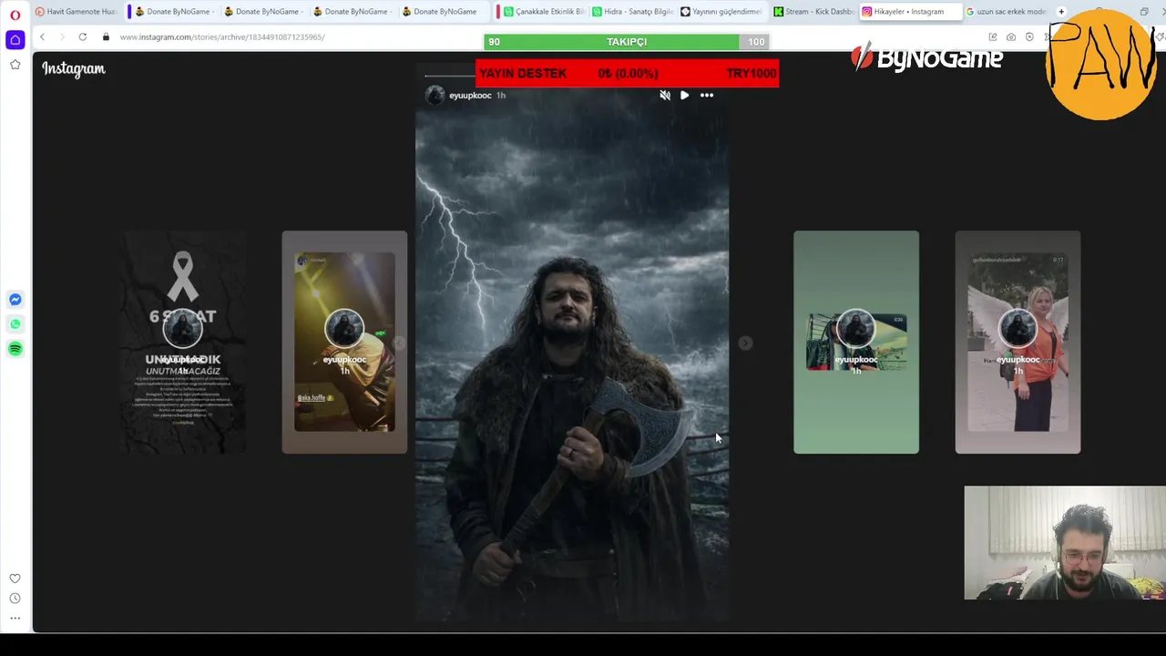
Task: Open a new tab with plus button
Action: (x=1061, y=12)
